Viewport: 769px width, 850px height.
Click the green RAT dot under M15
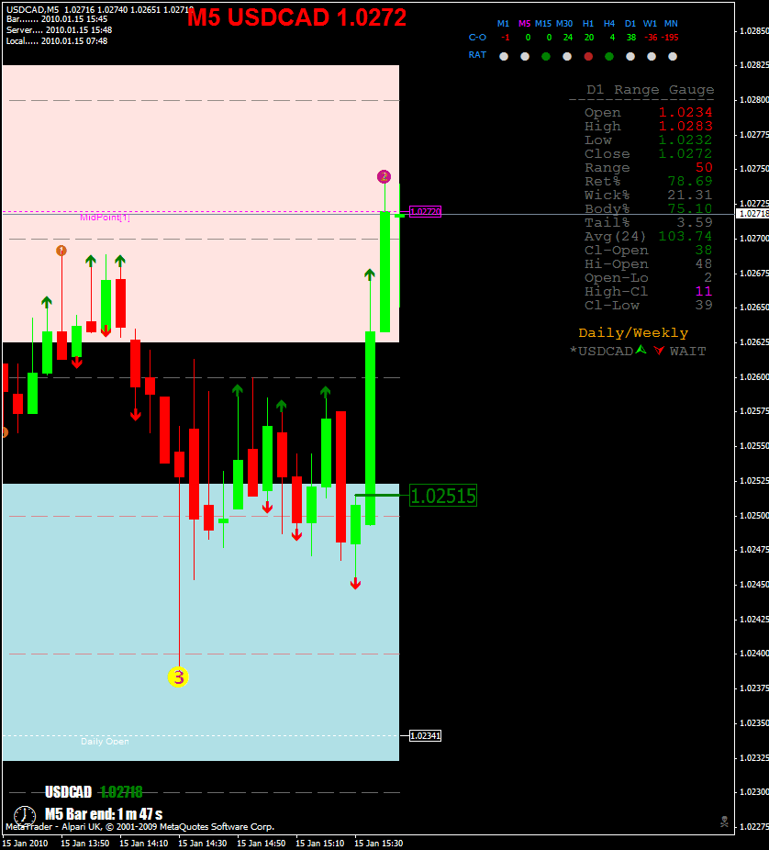(x=546, y=56)
